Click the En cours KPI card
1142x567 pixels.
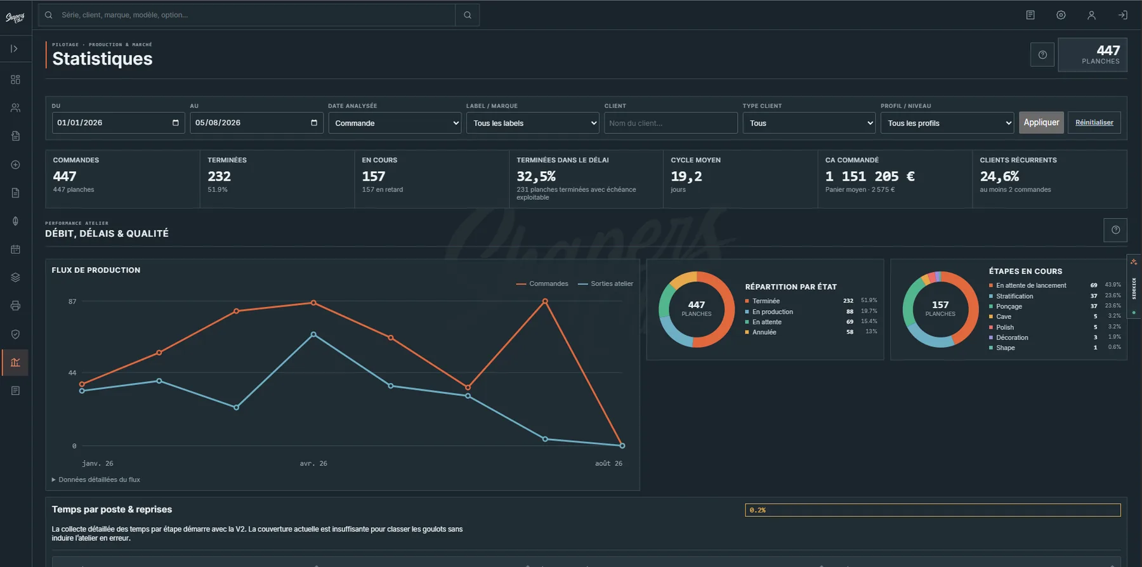(x=431, y=179)
